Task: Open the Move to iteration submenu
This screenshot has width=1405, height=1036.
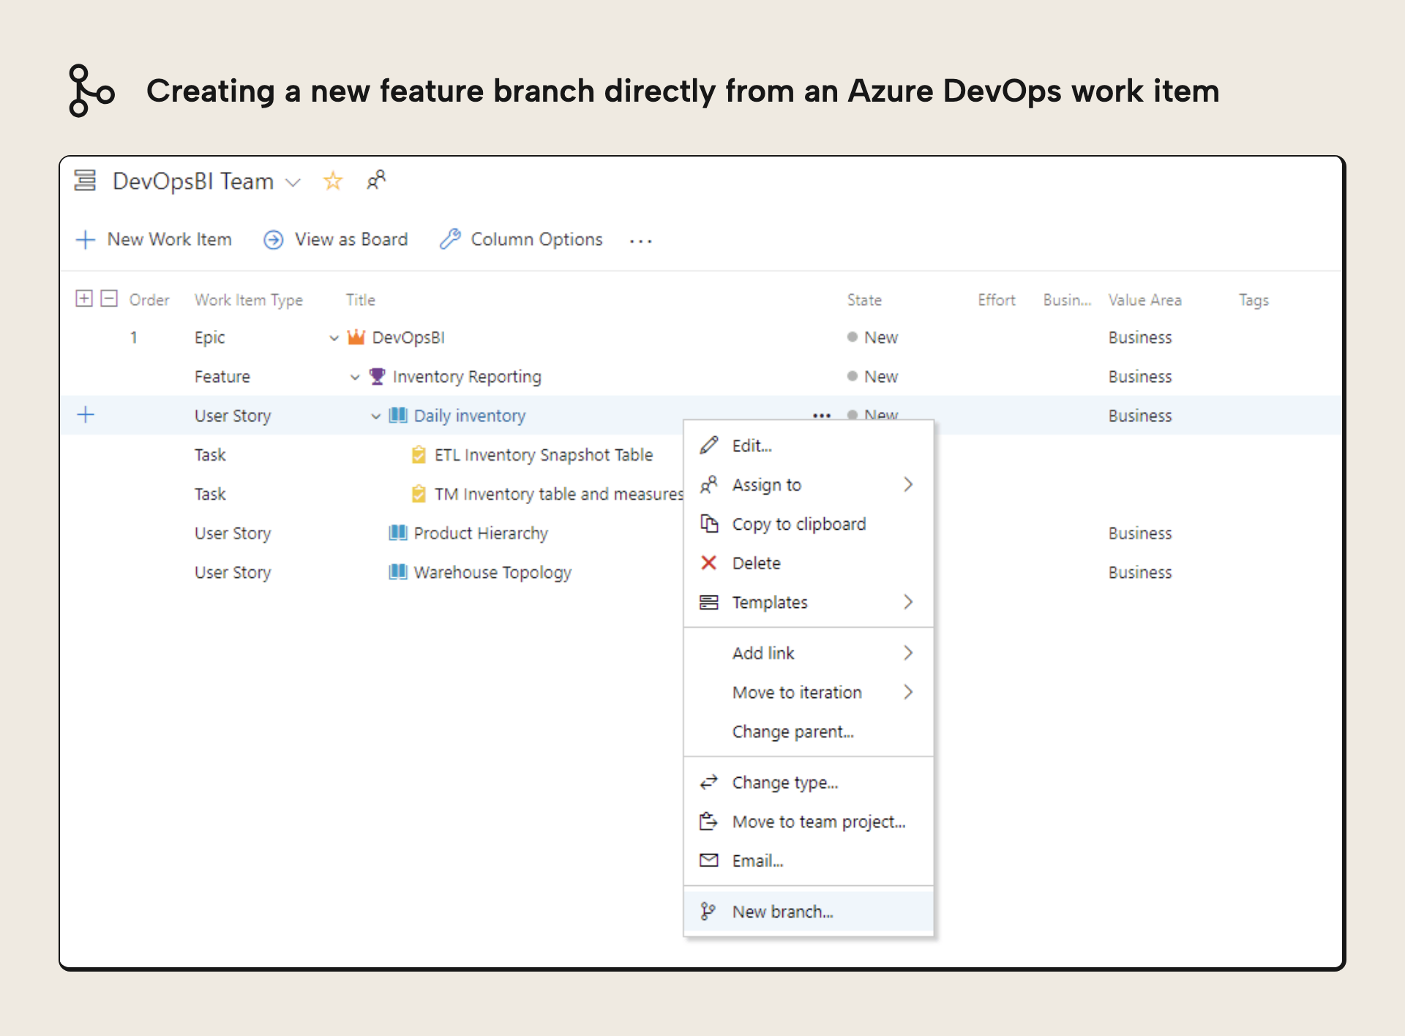Action: click(809, 692)
